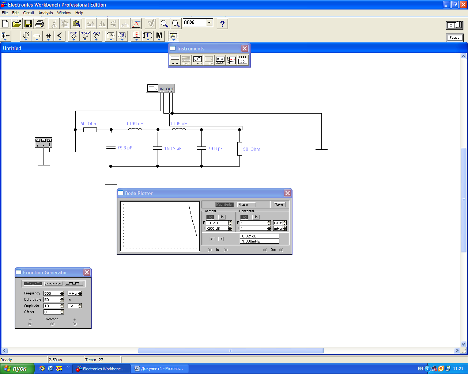Open the Analysis menu
Image resolution: width=468 pixels, height=374 pixels.
point(46,13)
